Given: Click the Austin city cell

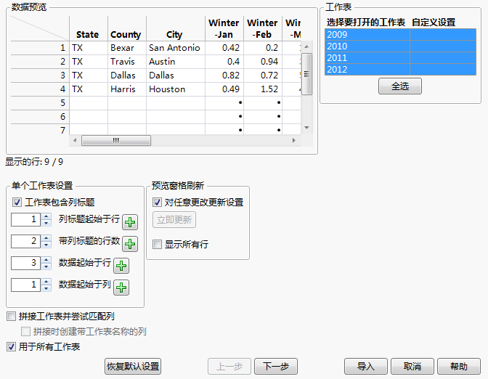Looking at the screenshot, I should [176, 62].
